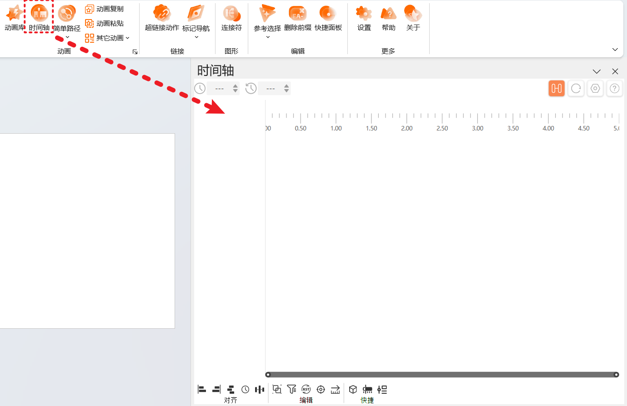Open 设置 settings

364,17
